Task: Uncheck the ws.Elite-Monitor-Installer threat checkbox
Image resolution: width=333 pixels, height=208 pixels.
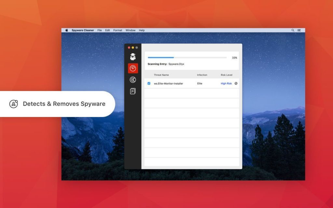Action: (149, 84)
